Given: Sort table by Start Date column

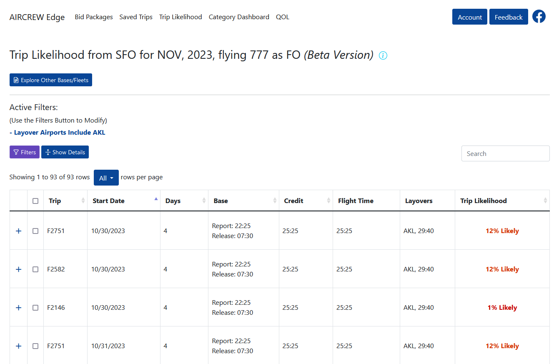Looking at the screenshot, I should point(124,201).
